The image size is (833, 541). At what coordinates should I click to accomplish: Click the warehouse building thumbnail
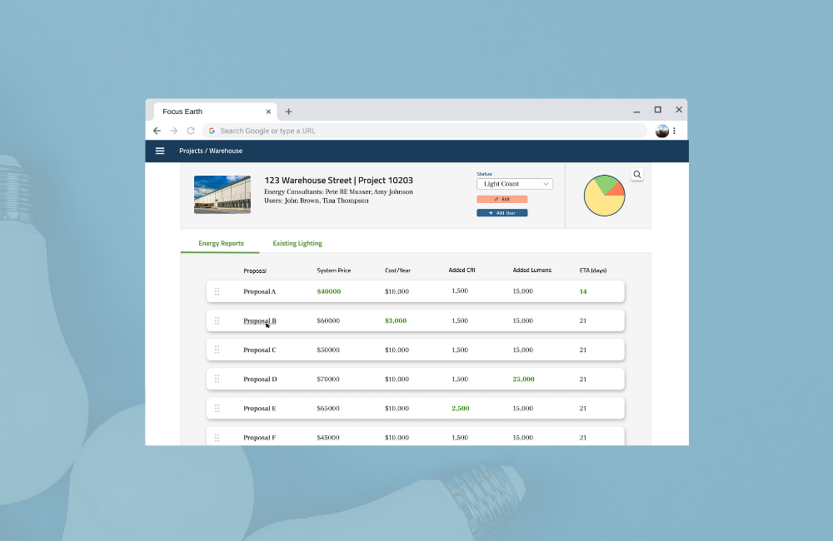pos(222,195)
